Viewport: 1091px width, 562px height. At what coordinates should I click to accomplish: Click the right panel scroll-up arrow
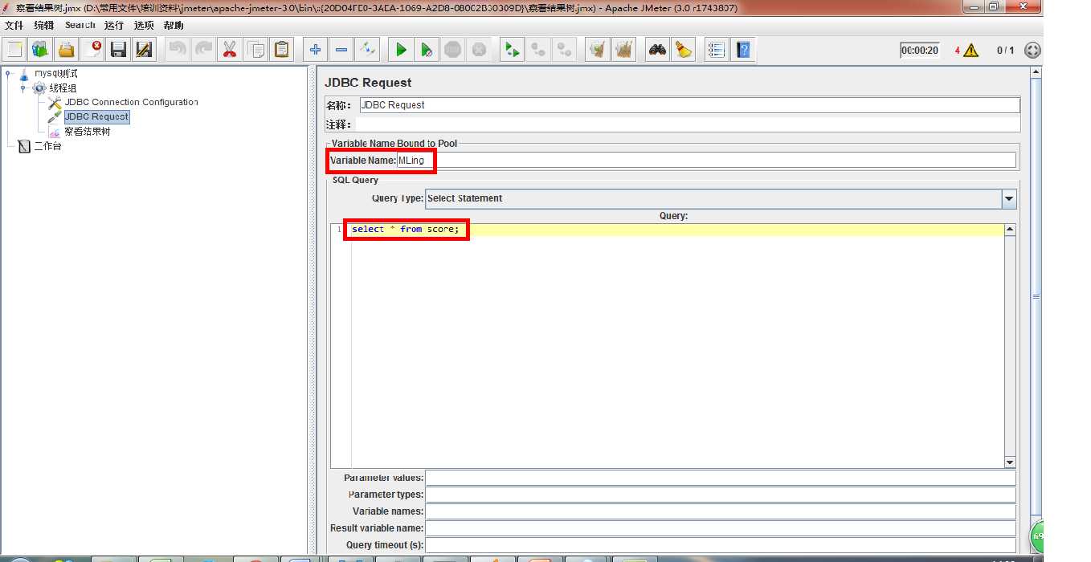(x=1036, y=72)
